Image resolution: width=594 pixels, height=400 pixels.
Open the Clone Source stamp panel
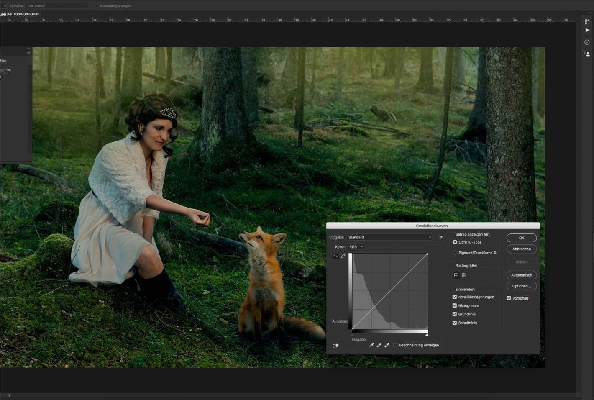587,54
